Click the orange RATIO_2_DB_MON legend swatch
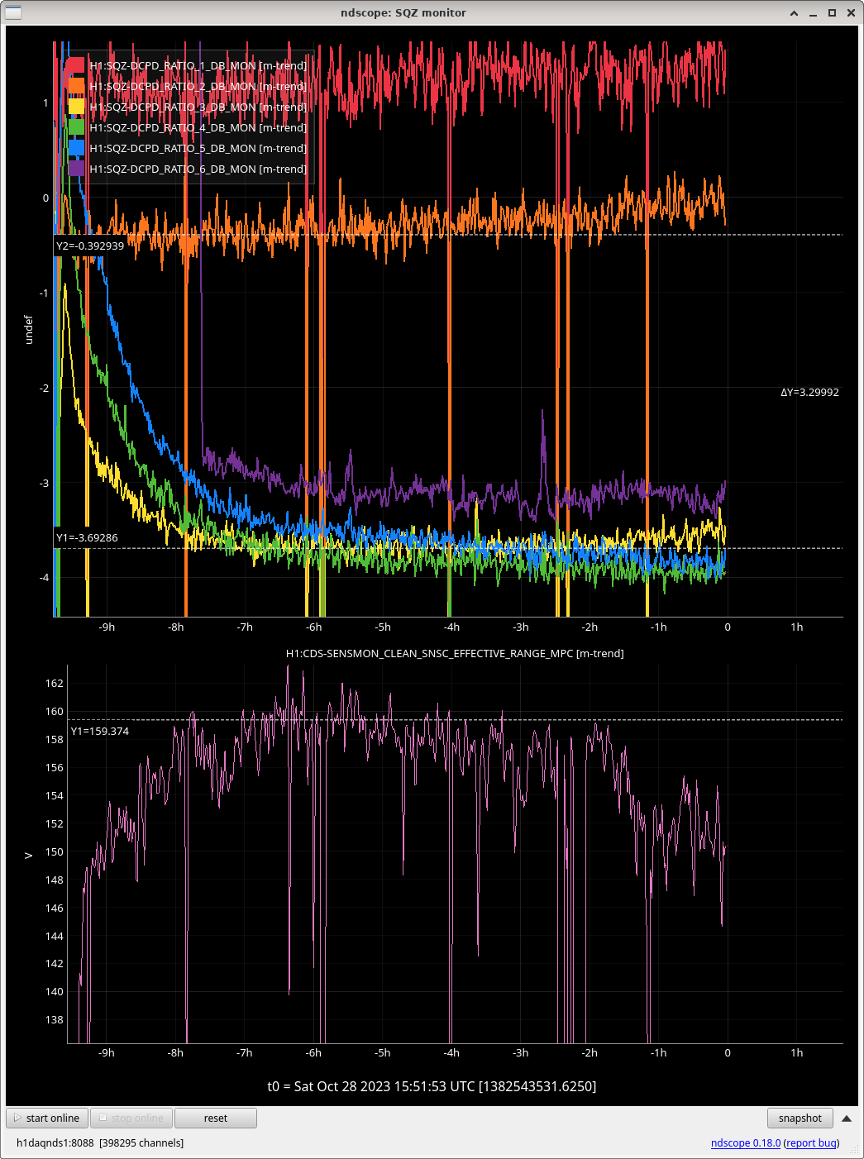Screen dimensions: 864x1159 click(x=76, y=86)
